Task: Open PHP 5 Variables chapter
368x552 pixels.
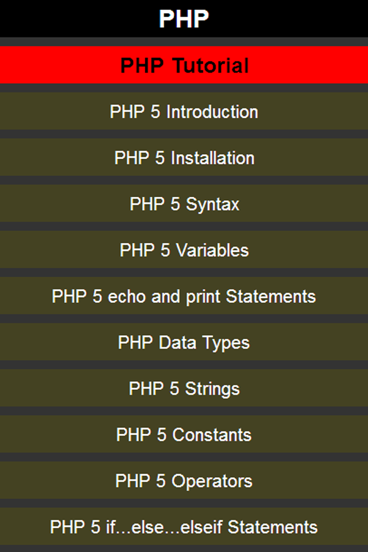Action: [x=184, y=250]
